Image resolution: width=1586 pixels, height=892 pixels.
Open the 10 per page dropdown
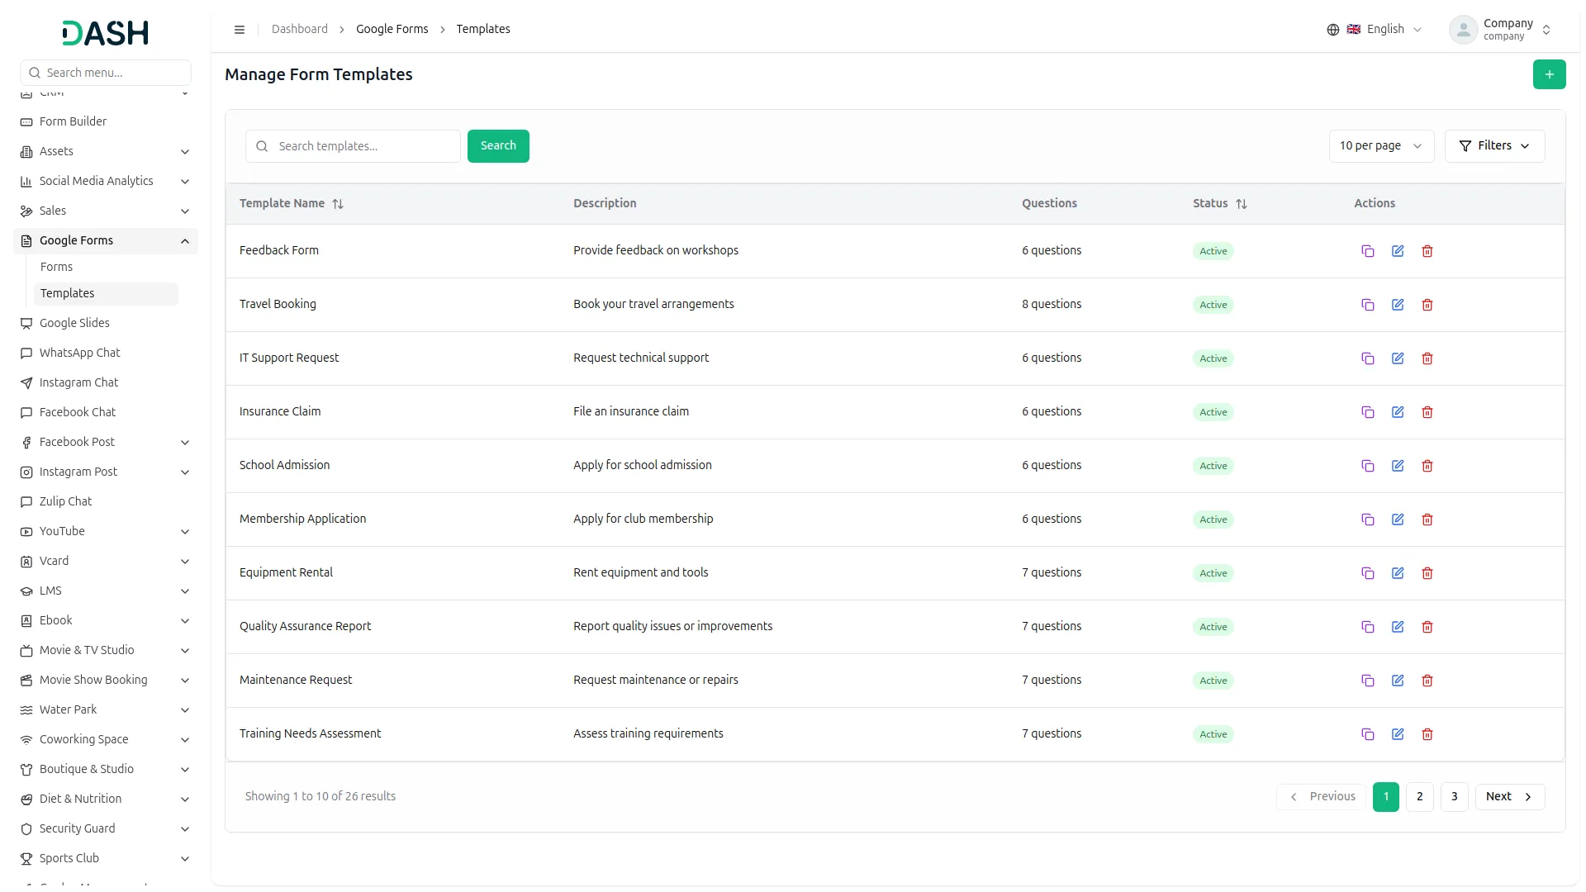pyautogui.click(x=1381, y=146)
